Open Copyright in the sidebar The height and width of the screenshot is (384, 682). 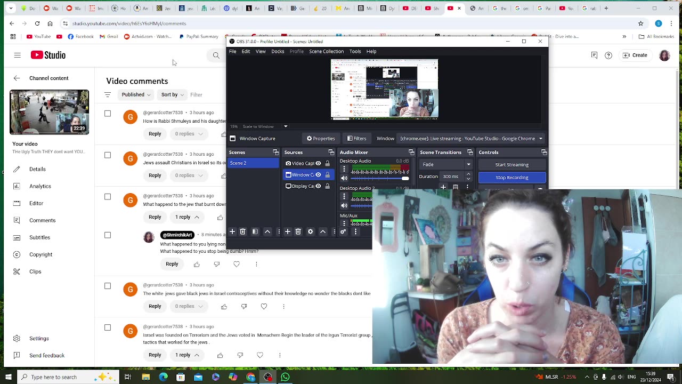tap(40, 254)
